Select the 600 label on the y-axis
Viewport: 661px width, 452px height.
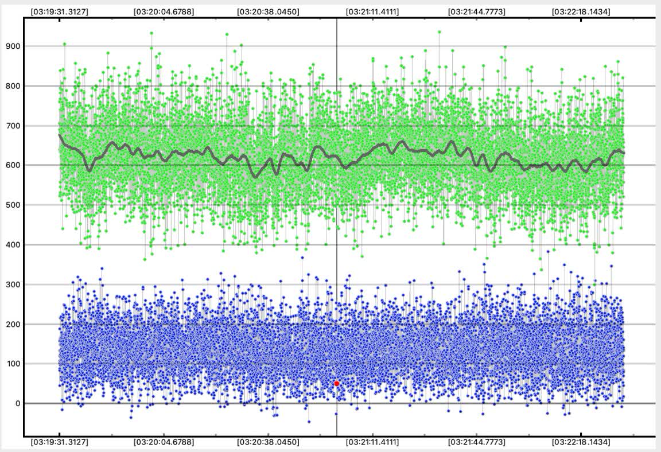coord(11,165)
